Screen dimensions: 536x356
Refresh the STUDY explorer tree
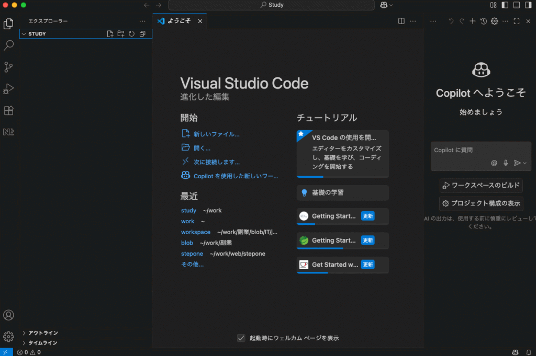131,34
